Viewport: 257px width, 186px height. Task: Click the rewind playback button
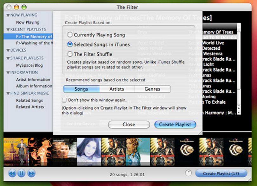[x=12, y=173]
